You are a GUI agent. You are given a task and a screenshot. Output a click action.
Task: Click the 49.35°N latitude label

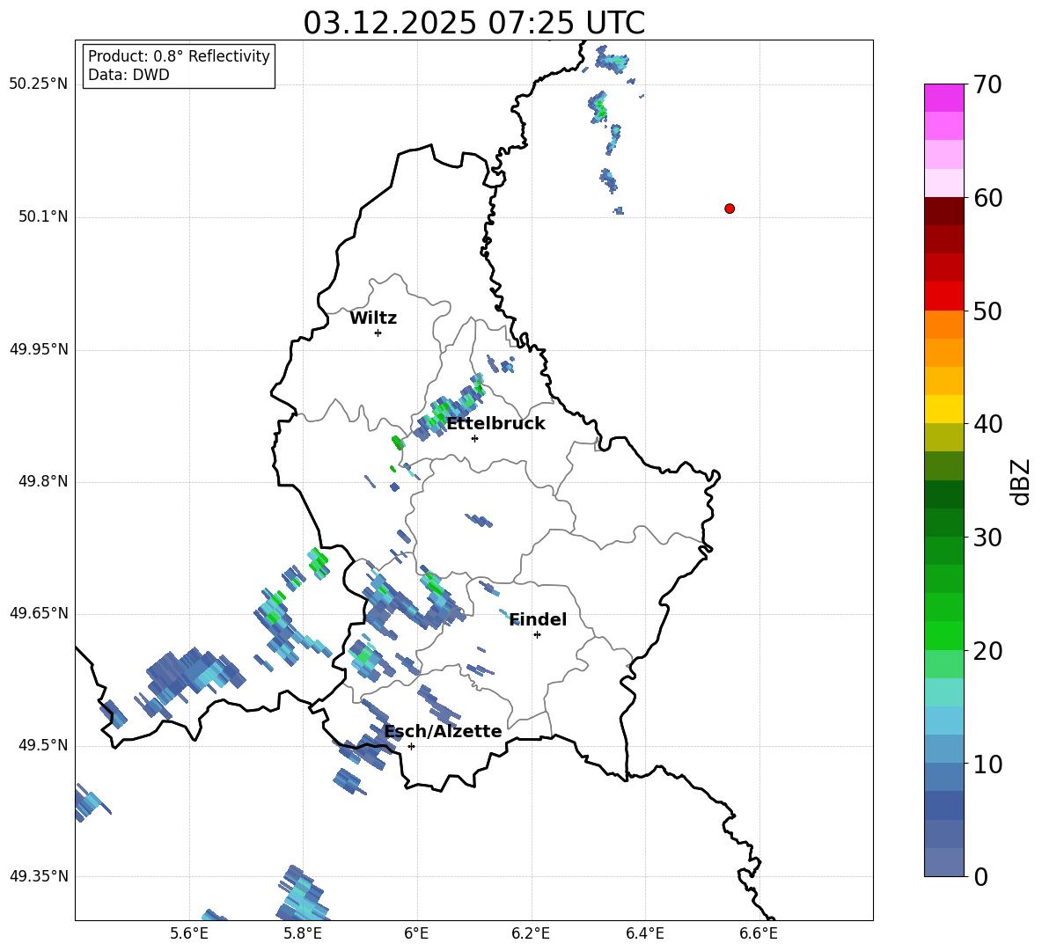(39, 876)
